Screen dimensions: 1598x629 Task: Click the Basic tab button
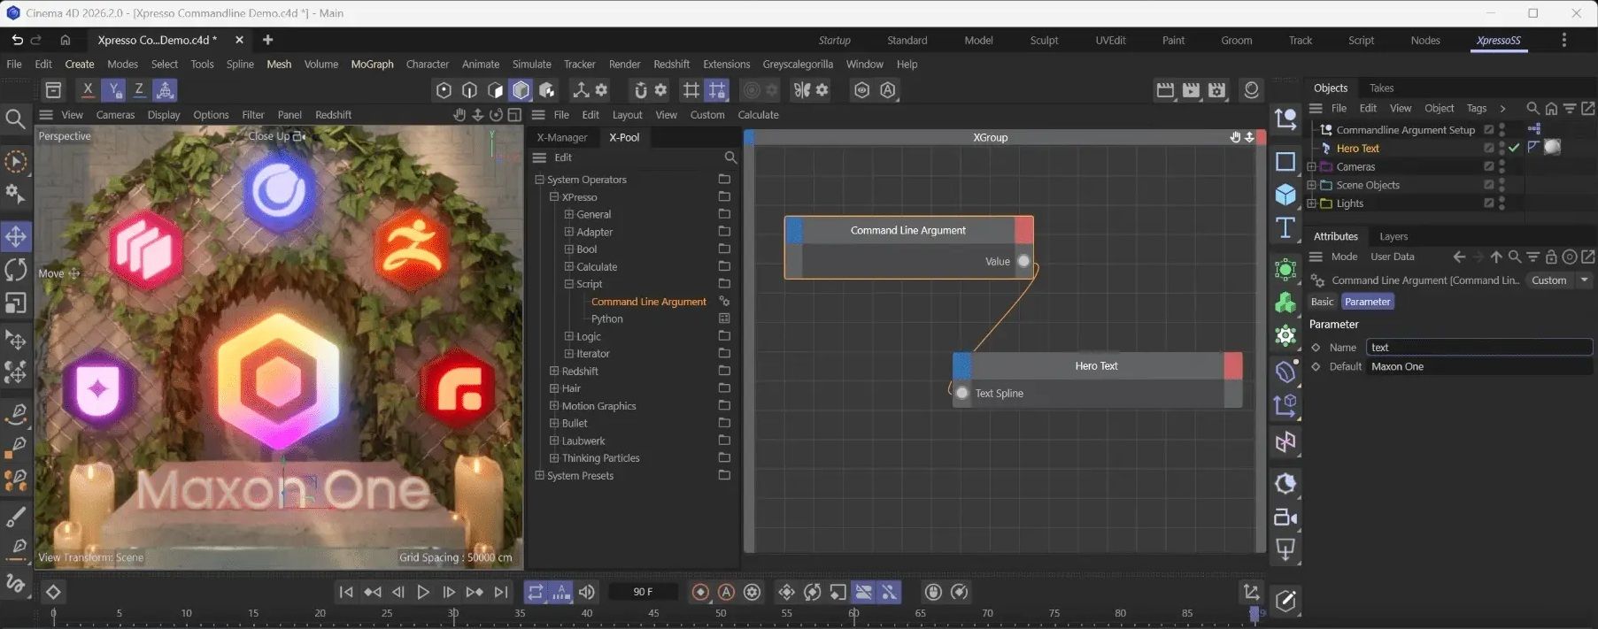click(1322, 302)
